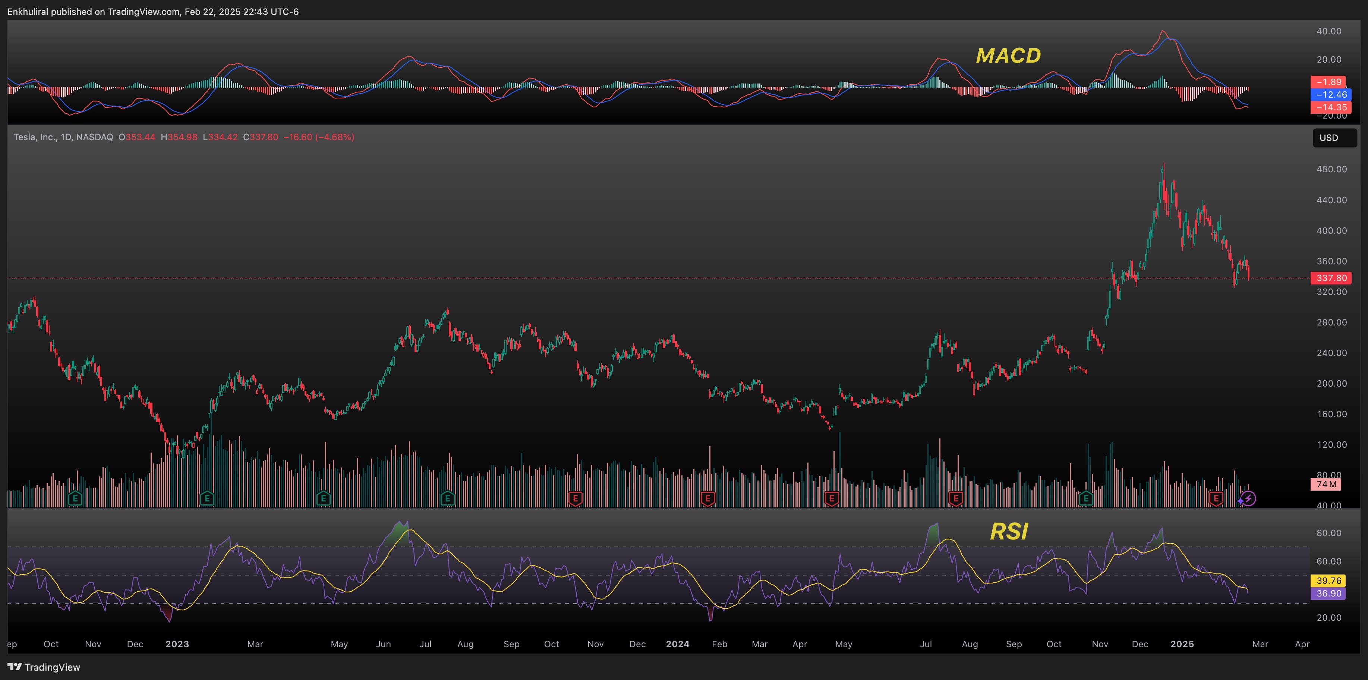This screenshot has height=680, width=1368.
Task: Click the yellow MACD annotation label
Action: pos(1008,56)
